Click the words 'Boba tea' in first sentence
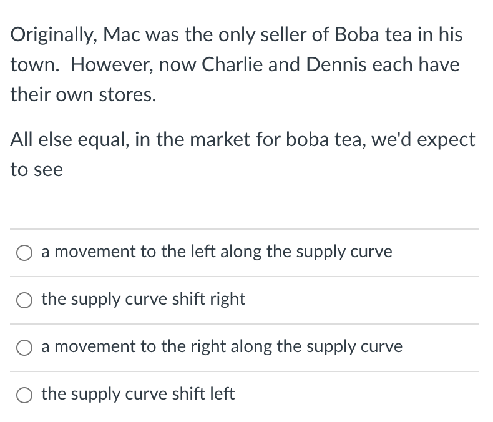 pyautogui.click(x=373, y=34)
